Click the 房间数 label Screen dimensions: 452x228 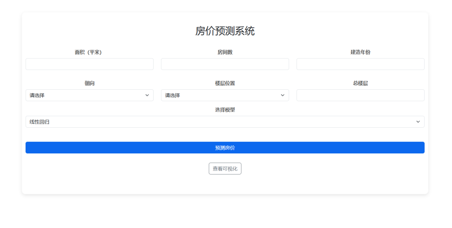point(225,52)
